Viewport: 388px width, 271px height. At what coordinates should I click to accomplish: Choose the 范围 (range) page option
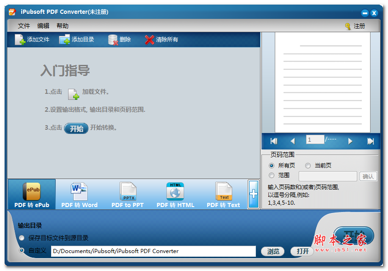[272, 176]
